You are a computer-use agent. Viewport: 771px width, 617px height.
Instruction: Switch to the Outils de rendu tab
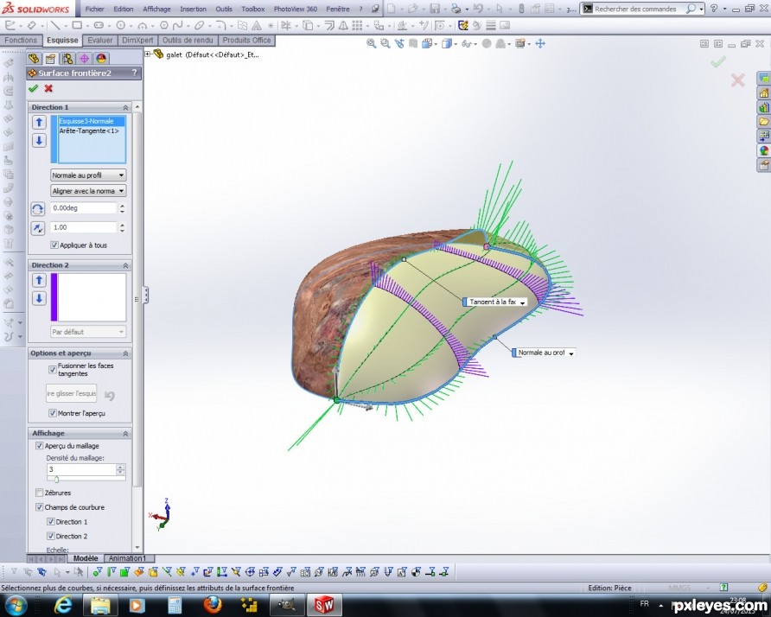tap(188, 41)
